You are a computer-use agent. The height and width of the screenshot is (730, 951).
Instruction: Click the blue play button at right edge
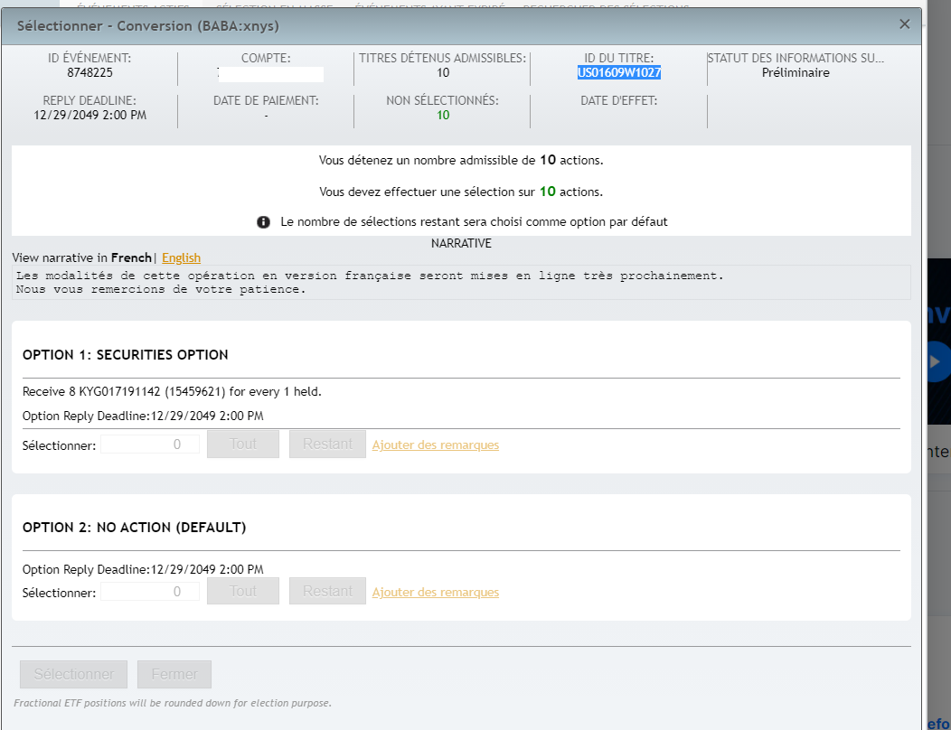[x=937, y=361]
